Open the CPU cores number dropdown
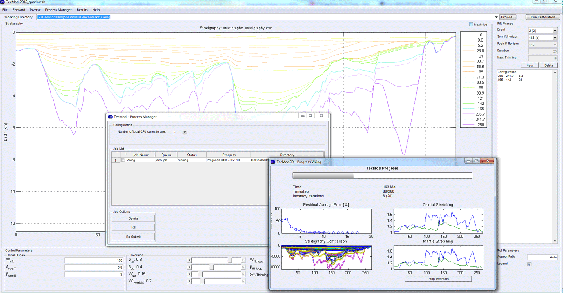 (x=185, y=132)
